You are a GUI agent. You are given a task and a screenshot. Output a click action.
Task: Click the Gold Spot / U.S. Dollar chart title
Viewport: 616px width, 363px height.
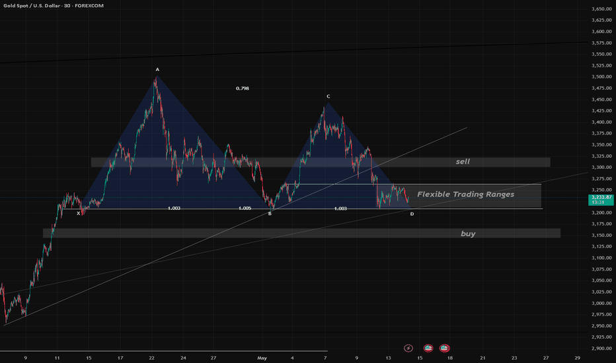point(54,6)
